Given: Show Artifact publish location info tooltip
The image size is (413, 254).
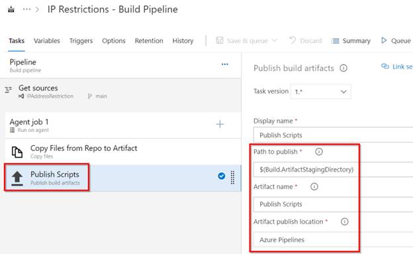Looking at the screenshot, I should [x=344, y=222].
